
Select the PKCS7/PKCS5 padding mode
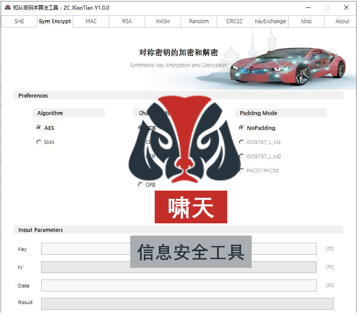[241, 170]
